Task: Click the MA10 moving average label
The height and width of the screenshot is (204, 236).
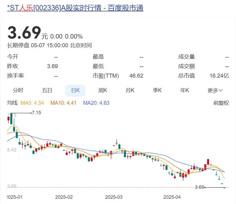Action: point(63,103)
